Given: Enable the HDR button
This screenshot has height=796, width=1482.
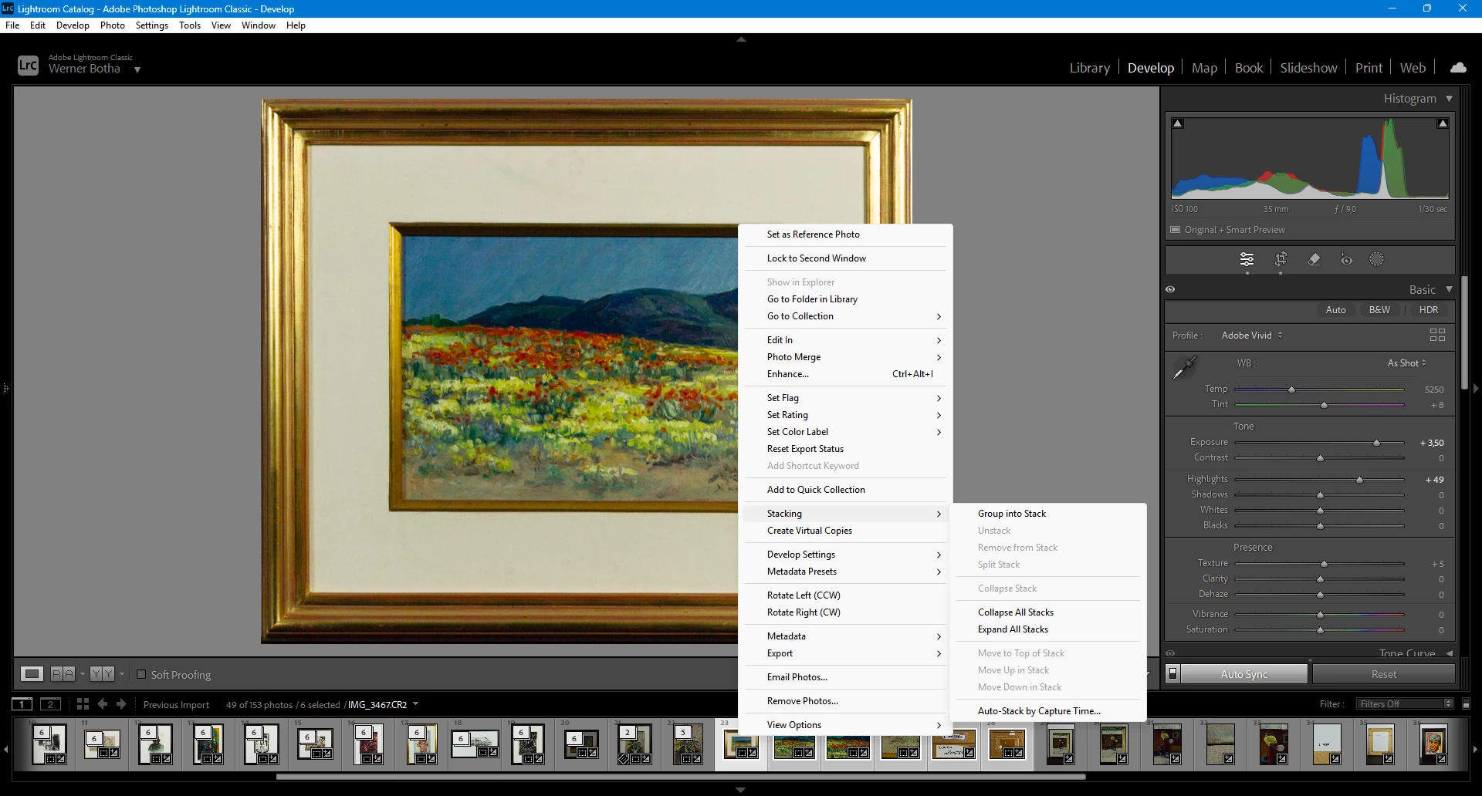Looking at the screenshot, I should tap(1429, 310).
